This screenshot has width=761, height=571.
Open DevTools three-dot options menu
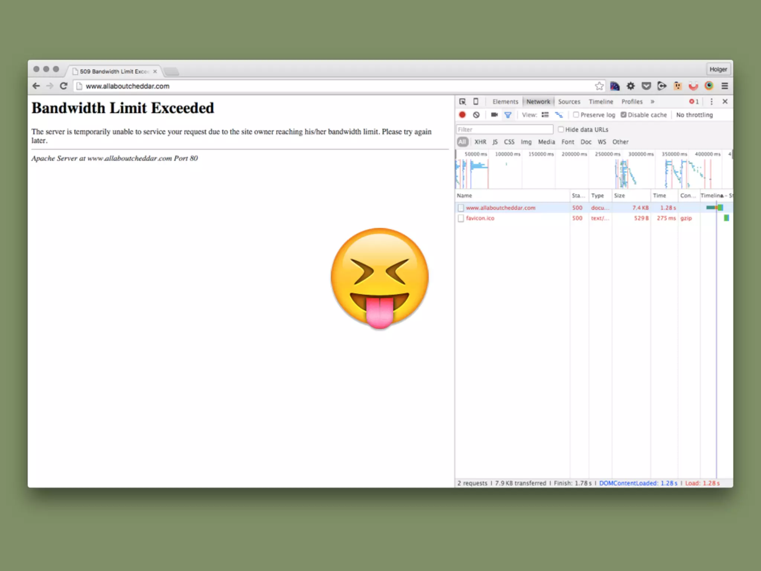711,101
